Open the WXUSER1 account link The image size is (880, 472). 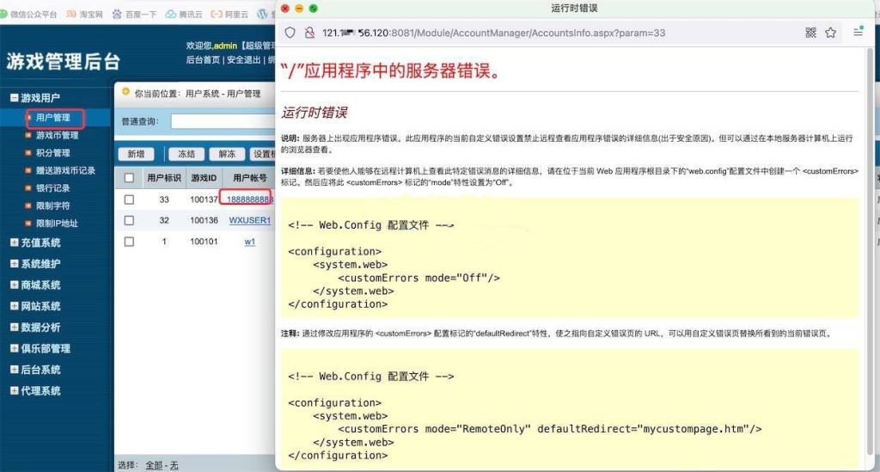(x=249, y=220)
